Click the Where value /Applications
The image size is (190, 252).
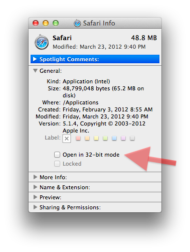point(81,102)
